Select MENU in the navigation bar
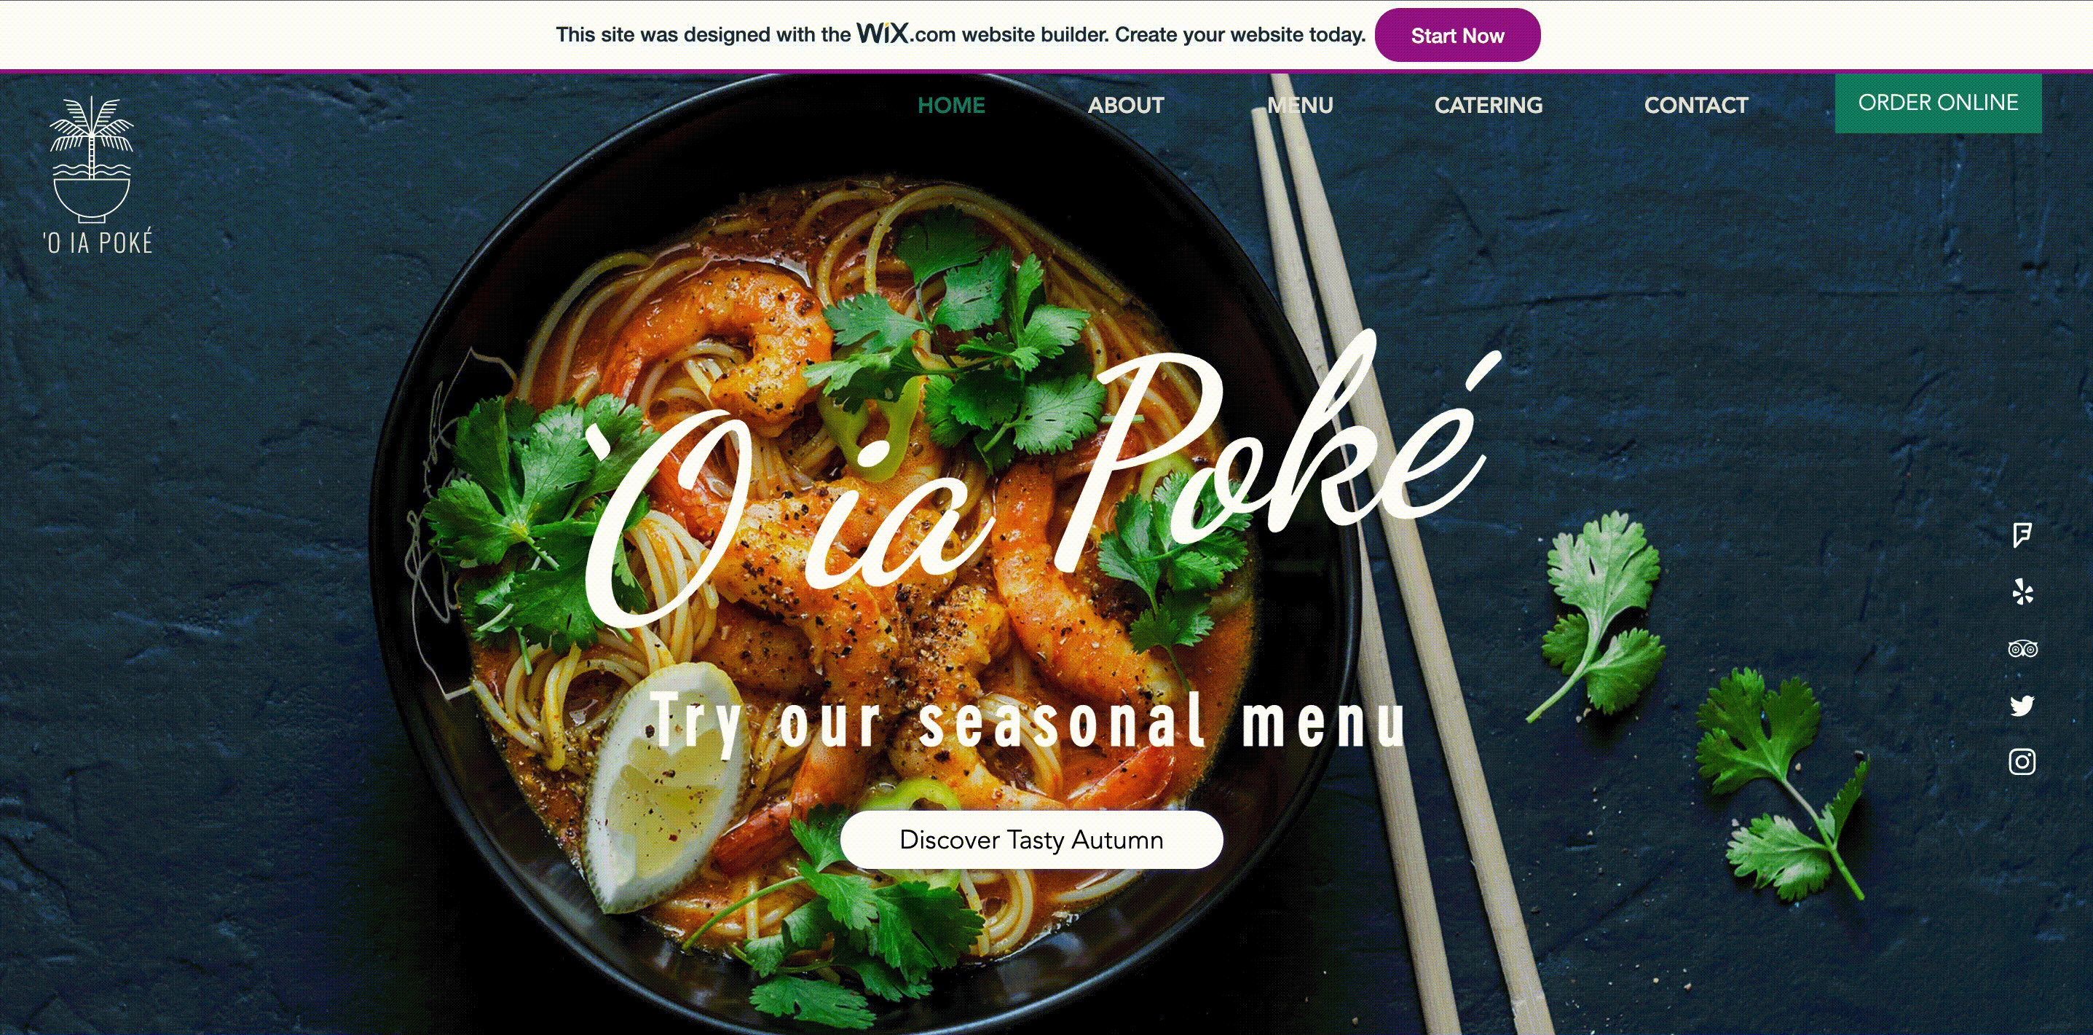The width and height of the screenshot is (2093, 1035). click(x=1300, y=105)
